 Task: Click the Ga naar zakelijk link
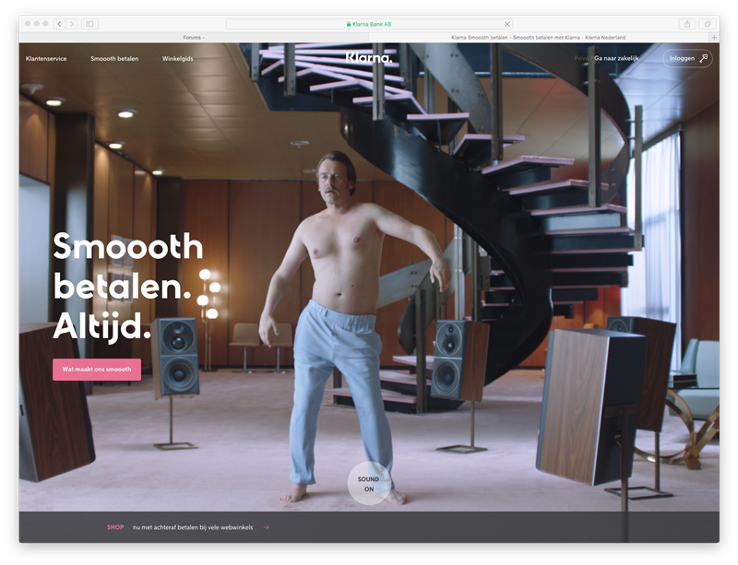pos(616,58)
